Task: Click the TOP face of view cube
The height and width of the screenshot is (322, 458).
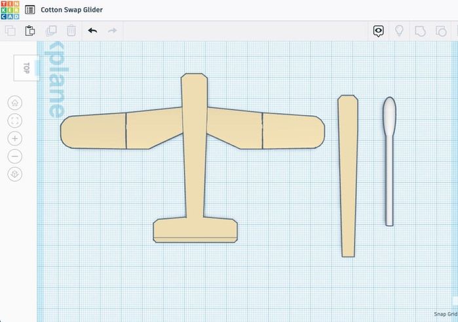Action: click(x=27, y=67)
